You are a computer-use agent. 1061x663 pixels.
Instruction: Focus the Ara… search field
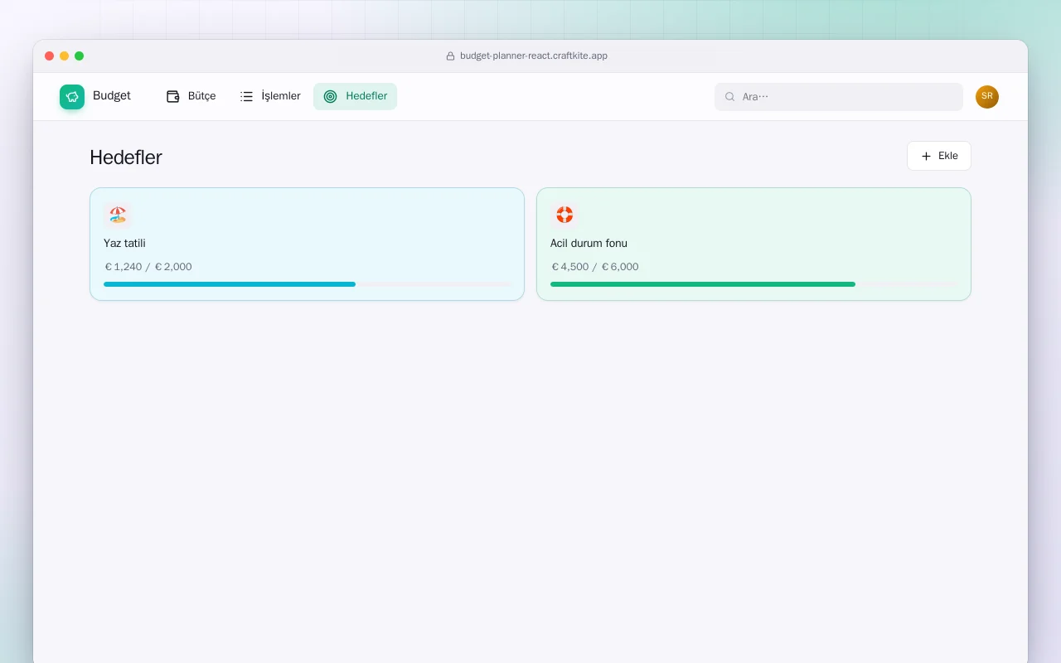pos(839,97)
